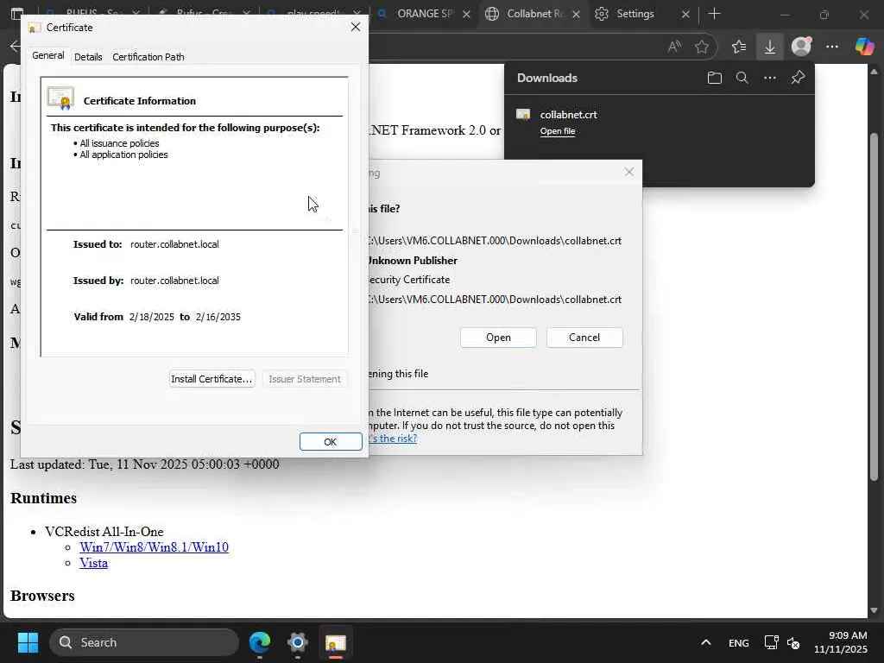
Task: Close the ORANGE SP browser tab
Action: click(x=466, y=14)
